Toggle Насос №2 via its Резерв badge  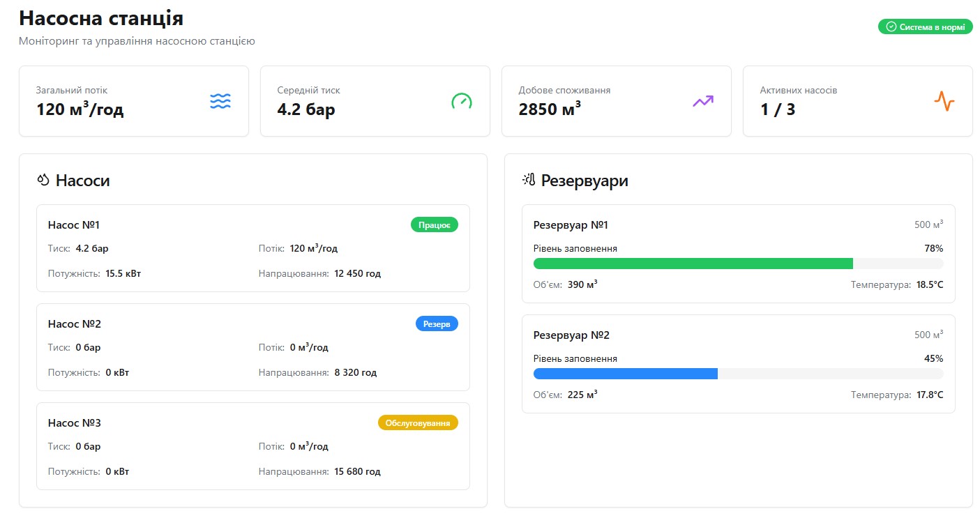pyautogui.click(x=437, y=323)
